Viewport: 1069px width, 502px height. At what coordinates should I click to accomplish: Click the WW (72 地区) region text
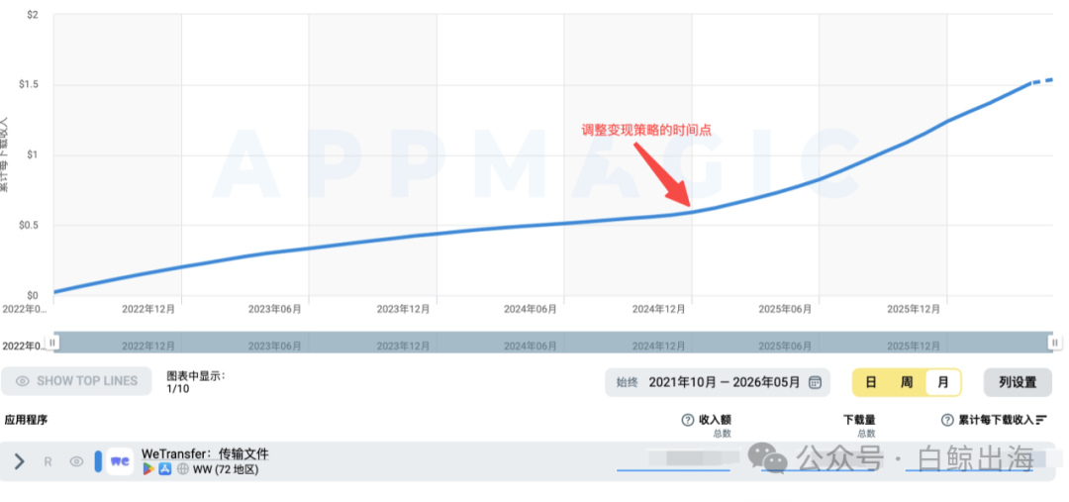click(226, 469)
